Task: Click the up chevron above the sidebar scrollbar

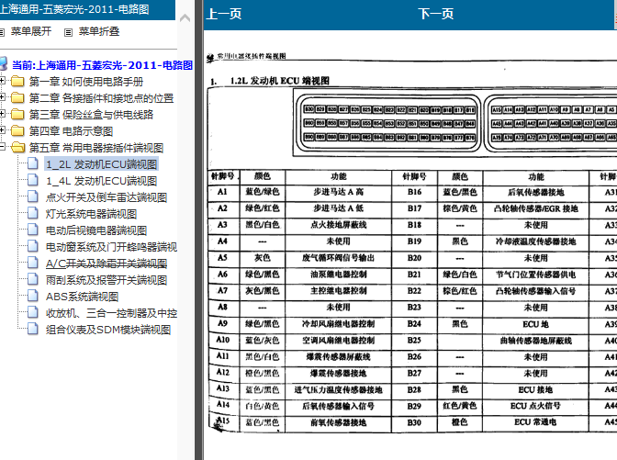Action: pyautogui.click(x=185, y=17)
